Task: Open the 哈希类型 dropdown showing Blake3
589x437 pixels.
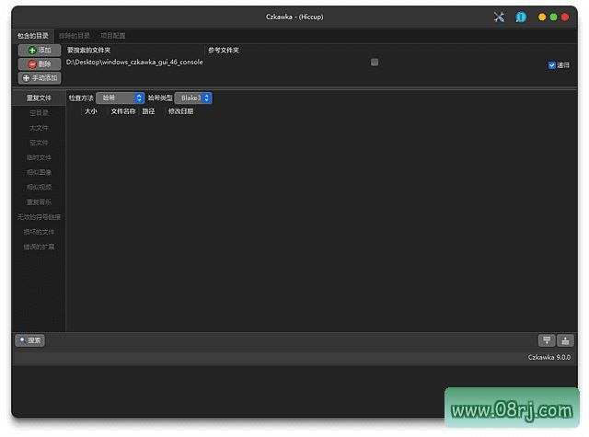Action: point(193,98)
